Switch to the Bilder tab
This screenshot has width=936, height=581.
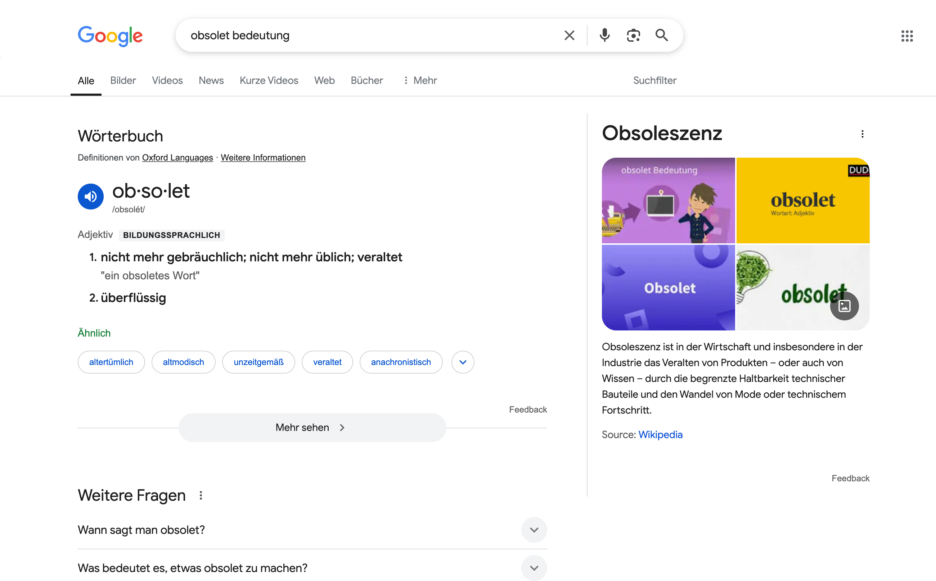coord(123,80)
